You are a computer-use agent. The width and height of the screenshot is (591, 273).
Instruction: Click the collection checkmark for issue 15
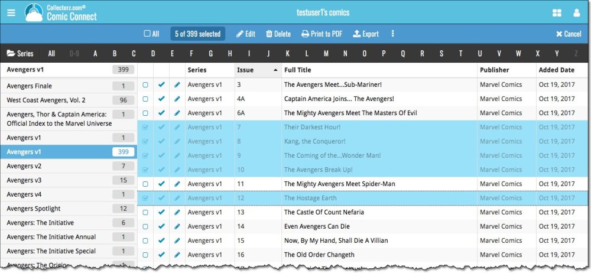[161, 240]
